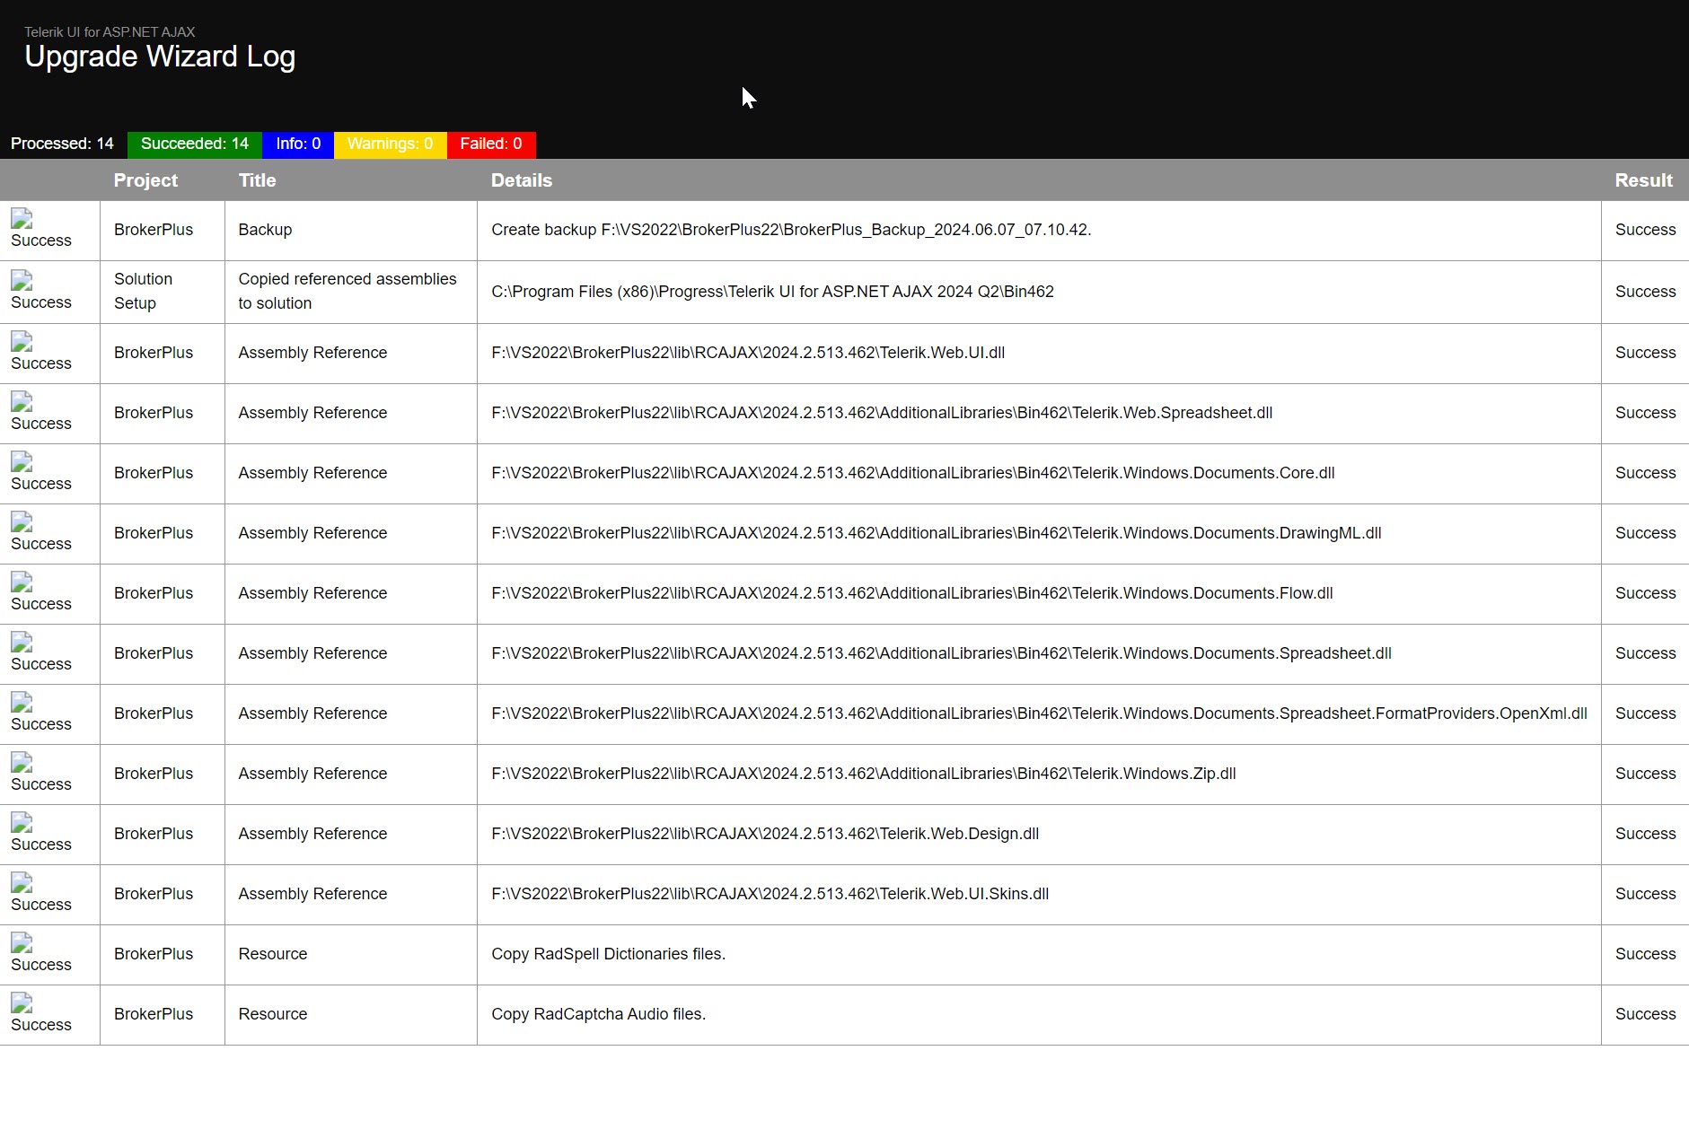Click the Telerik.Windows.Documents.DrawingML.dll path

point(937,533)
